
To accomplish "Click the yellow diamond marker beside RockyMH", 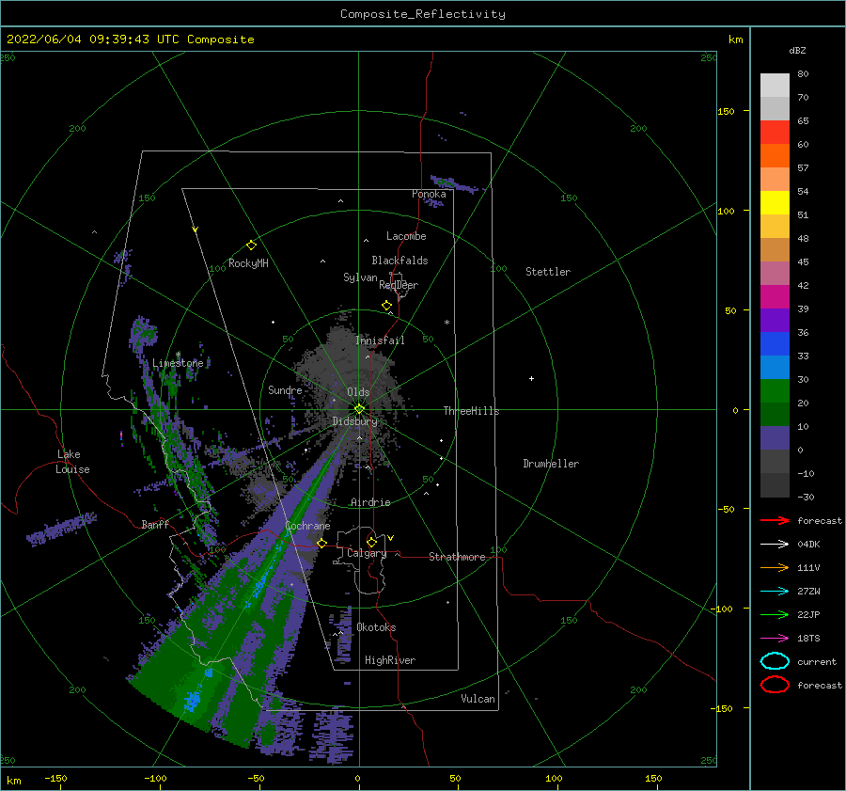I will [x=251, y=245].
